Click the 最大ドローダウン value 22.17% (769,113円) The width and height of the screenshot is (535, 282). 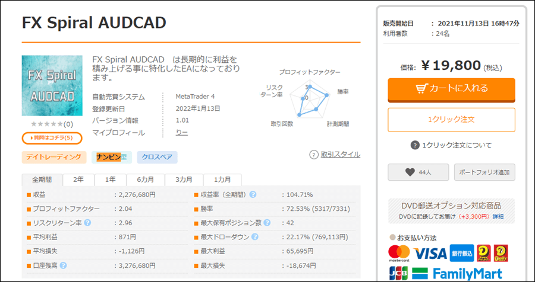[x=317, y=237]
